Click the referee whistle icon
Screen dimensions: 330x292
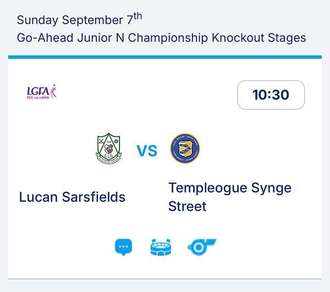[x=202, y=247]
